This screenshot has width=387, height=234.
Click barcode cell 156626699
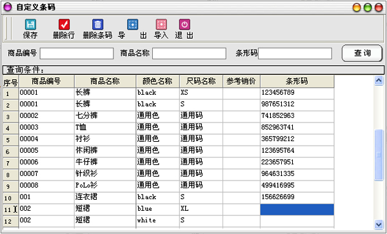pos(297,198)
